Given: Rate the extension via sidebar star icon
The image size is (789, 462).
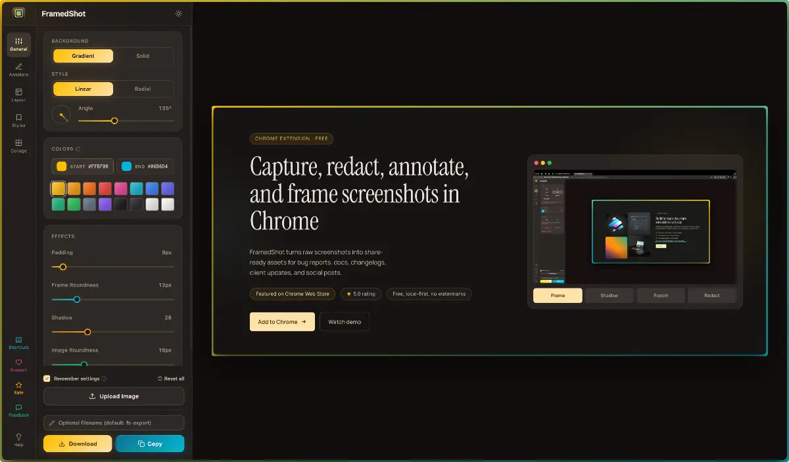Looking at the screenshot, I should click(18, 387).
